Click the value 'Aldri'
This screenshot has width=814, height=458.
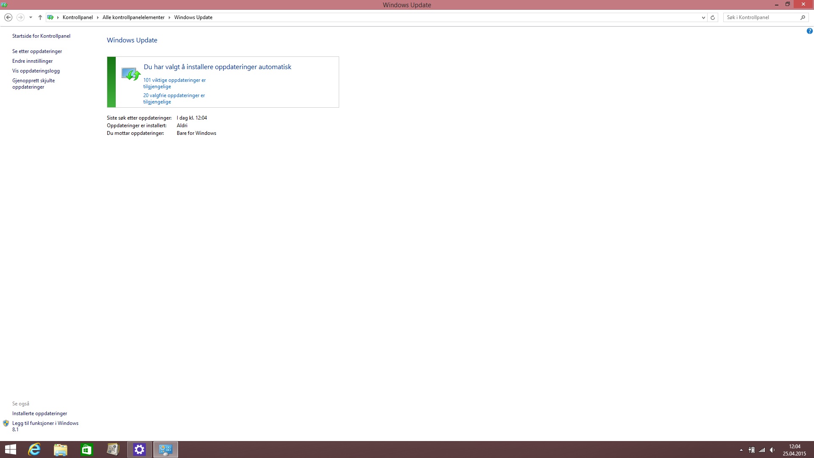tap(182, 126)
